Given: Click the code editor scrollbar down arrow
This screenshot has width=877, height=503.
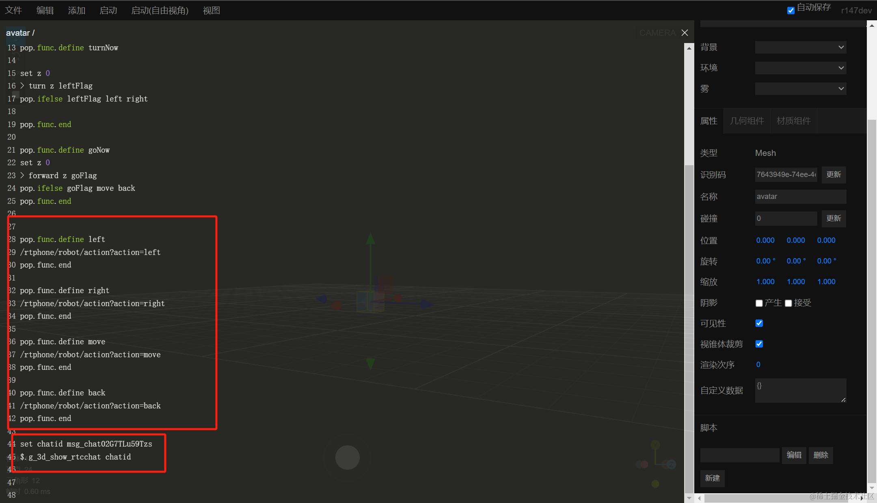Looking at the screenshot, I should (x=689, y=497).
